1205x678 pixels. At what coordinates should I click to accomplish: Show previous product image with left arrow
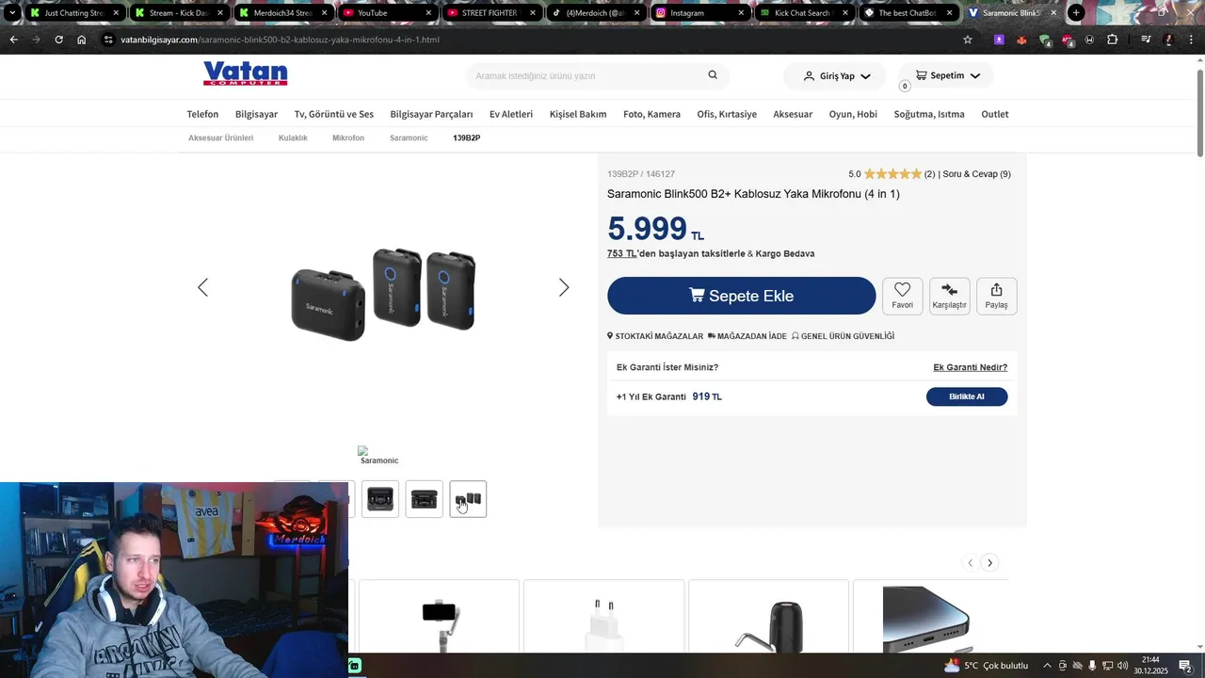(202, 287)
